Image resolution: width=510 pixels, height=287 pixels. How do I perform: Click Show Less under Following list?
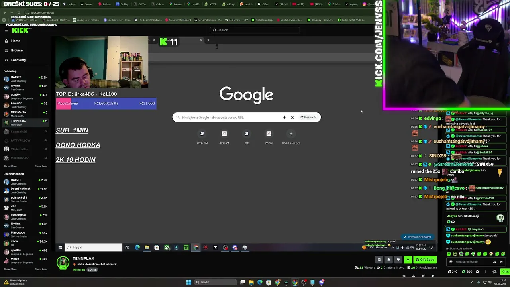pyautogui.click(x=41, y=166)
